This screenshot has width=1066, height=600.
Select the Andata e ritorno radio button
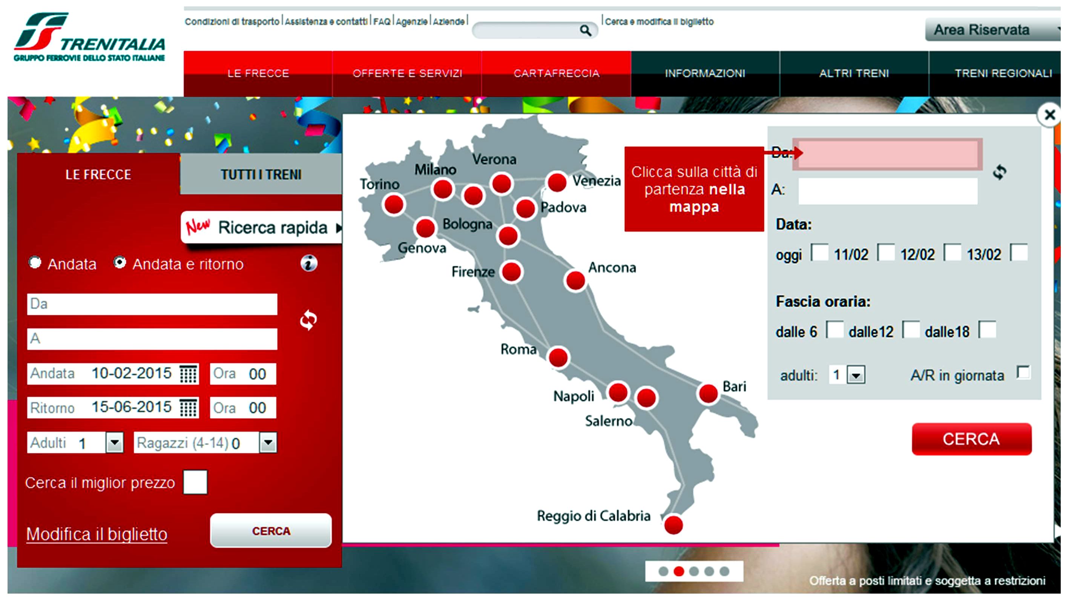[x=120, y=263]
